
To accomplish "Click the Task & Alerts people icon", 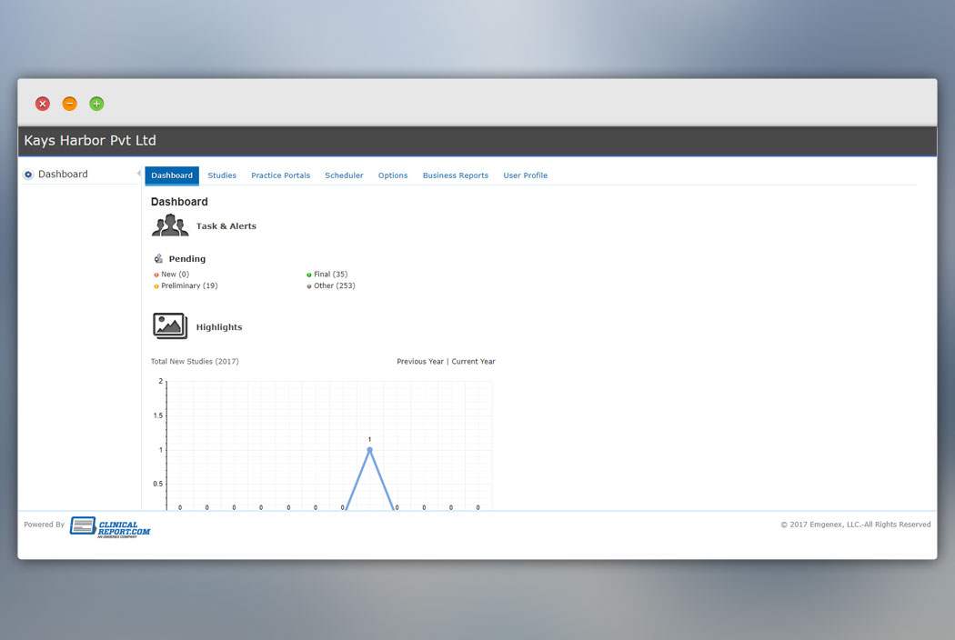I will coord(170,225).
